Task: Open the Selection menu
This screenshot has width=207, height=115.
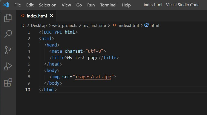Action: point(47,5)
